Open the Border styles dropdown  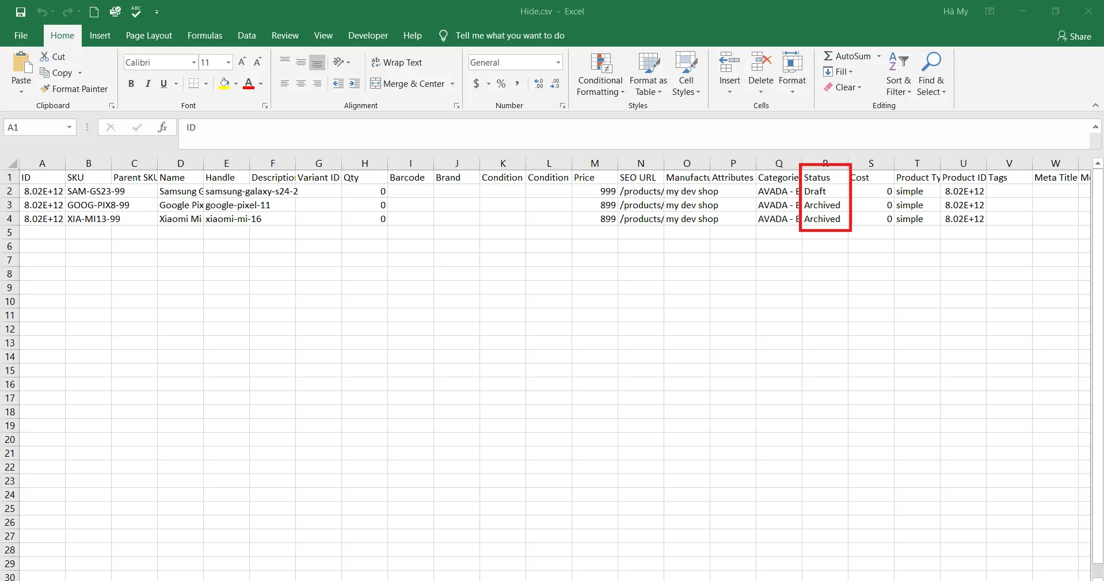(x=205, y=83)
